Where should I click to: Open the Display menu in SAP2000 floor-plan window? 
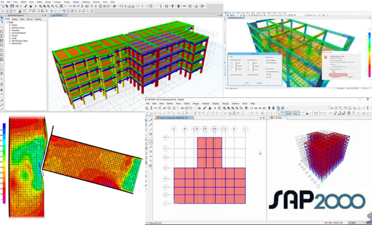pyautogui.click(x=216, y=103)
